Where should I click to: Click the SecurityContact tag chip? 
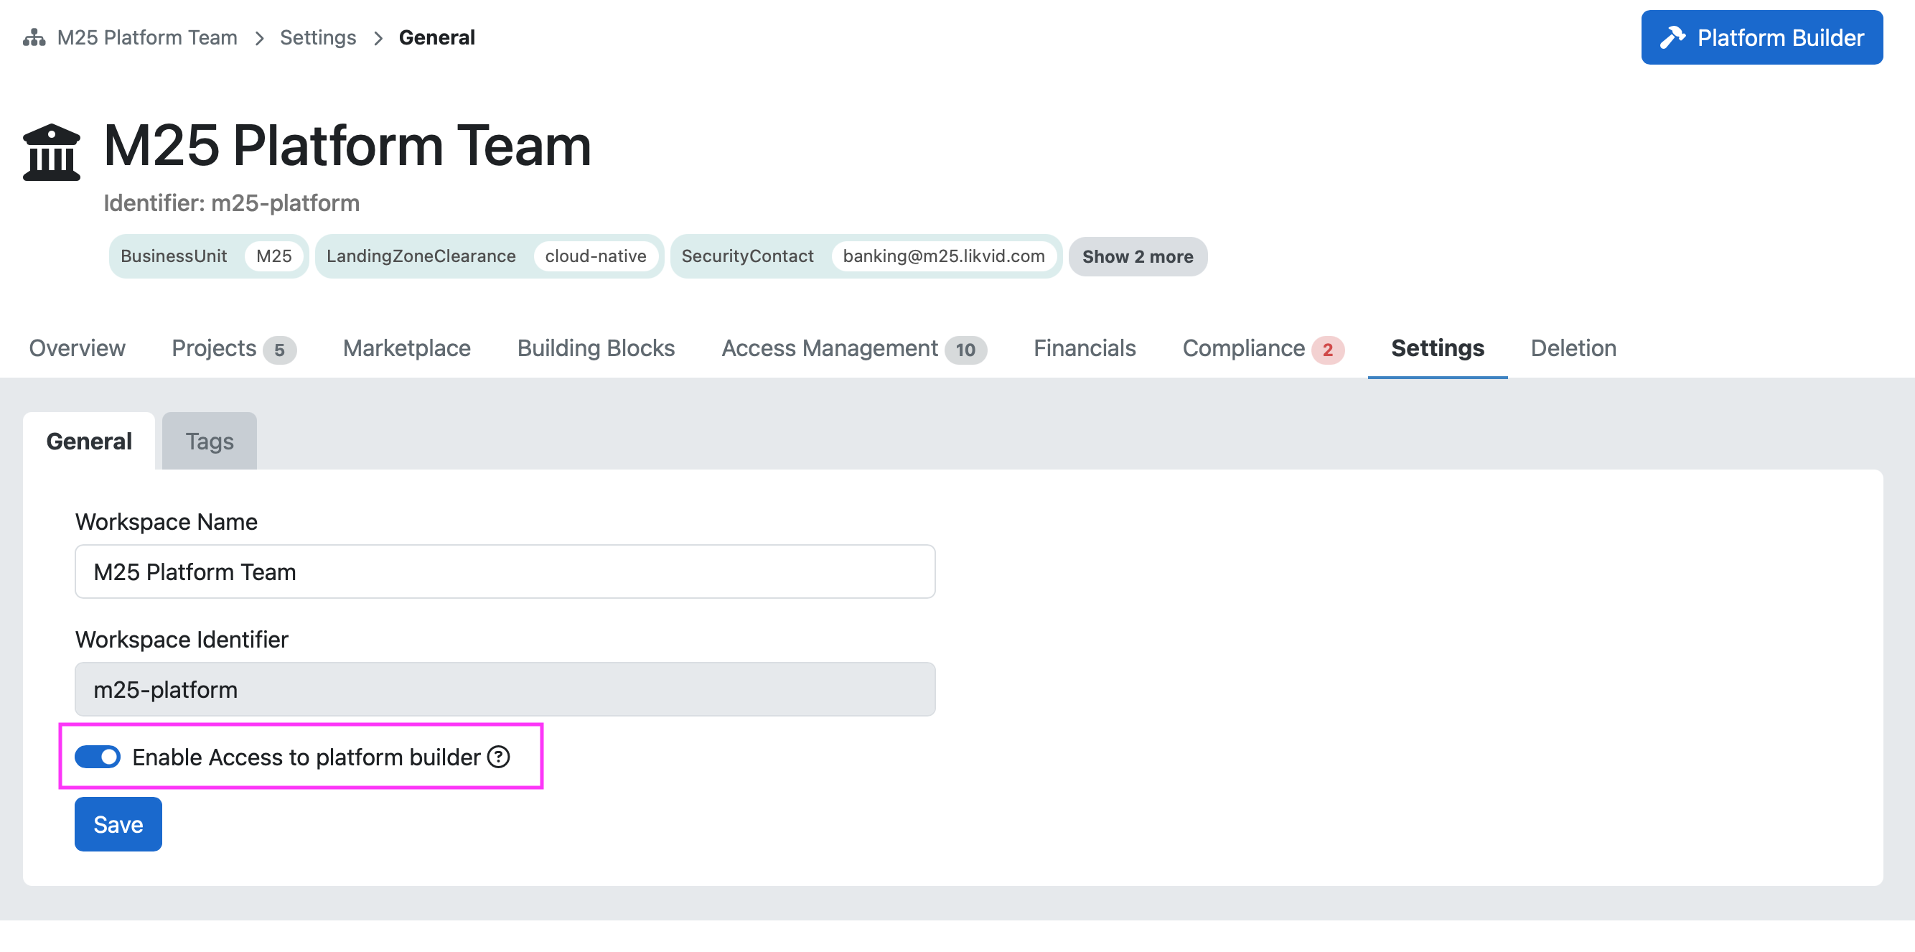pos(866,256)
